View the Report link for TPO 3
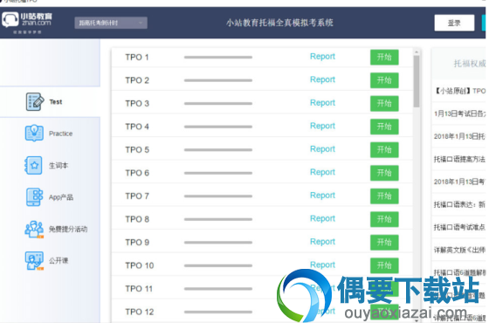 pyautogui.click(x=322, y=103)
